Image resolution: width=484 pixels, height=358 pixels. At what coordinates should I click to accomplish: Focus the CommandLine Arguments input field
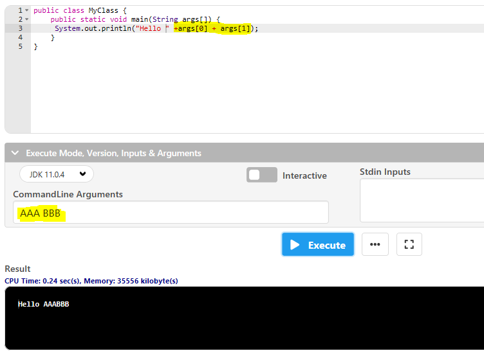click(x=171, y=213)
